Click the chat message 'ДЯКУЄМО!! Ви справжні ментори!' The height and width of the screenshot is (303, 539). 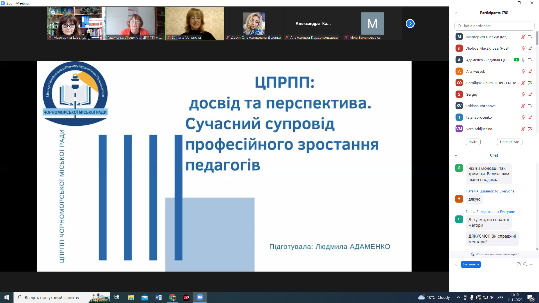(x=492, y=239)
